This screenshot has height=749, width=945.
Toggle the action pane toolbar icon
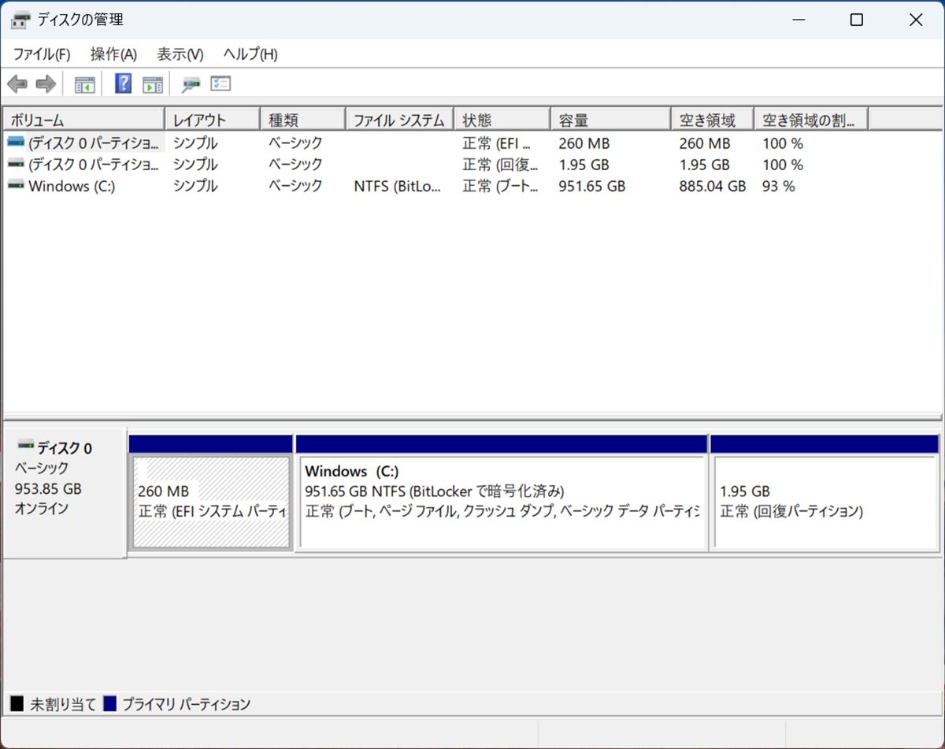coord(152,84)
